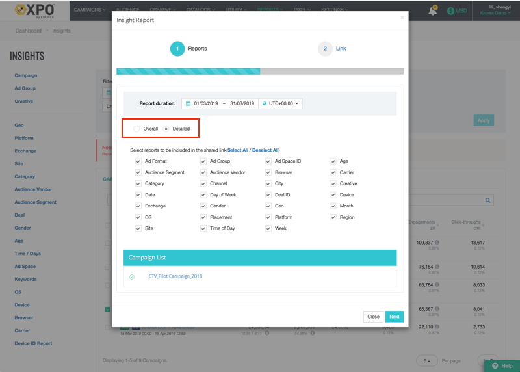Open the per page count dropdown
Screen dimensions: 520x372
[x=427, y=360]
